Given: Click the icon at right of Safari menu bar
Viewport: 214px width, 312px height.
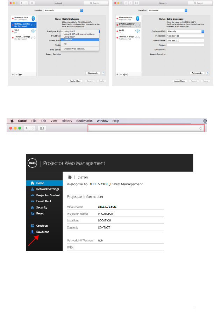Looking at the screenshot, I should [x=205, y=121].
